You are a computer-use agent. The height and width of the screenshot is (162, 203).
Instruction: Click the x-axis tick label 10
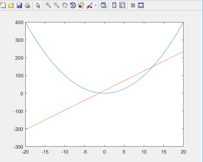(144, 152)
